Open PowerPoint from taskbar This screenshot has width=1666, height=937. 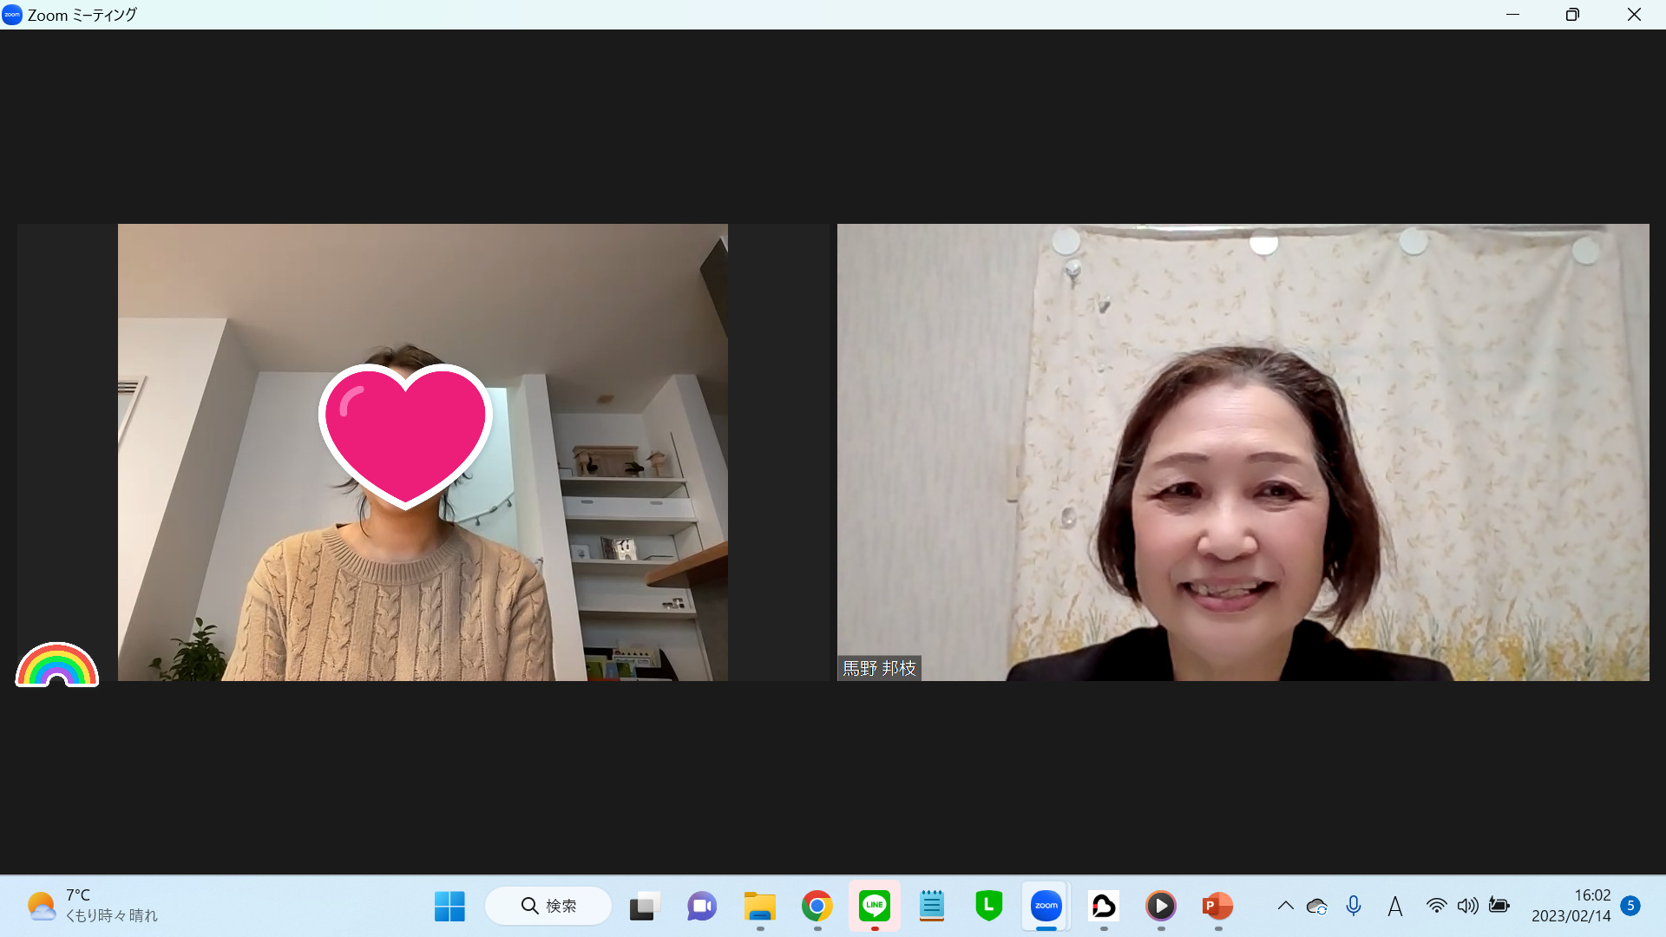coord(1217,906)
